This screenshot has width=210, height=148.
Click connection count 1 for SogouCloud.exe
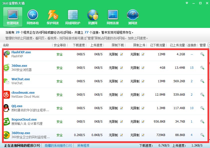click(191, 121)
